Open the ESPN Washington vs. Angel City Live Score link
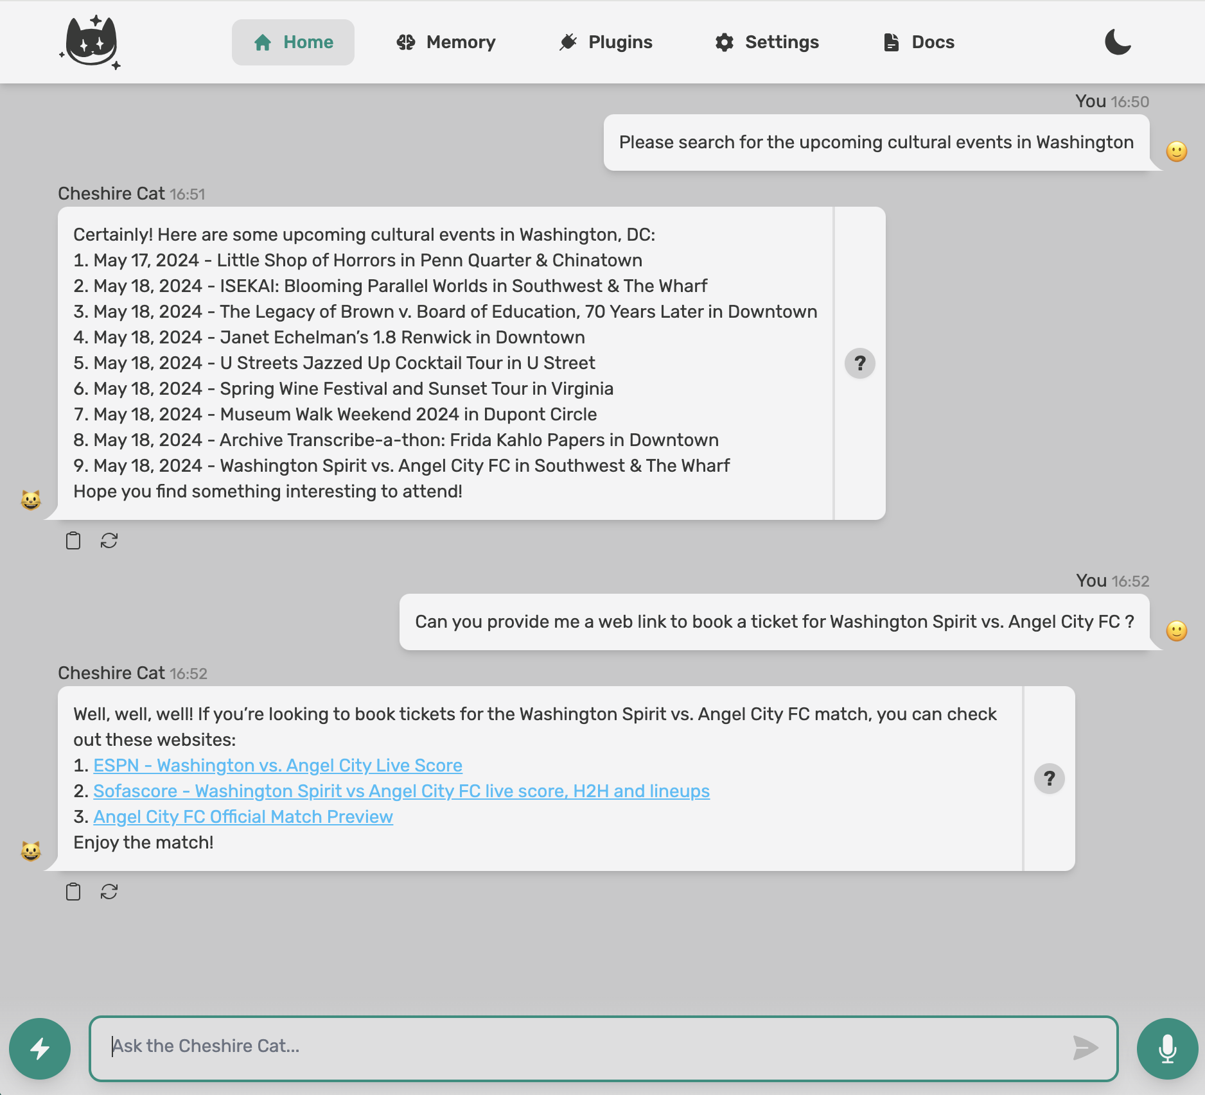This screenshot has width=1205, height=1095. click(x=277, y=765)
